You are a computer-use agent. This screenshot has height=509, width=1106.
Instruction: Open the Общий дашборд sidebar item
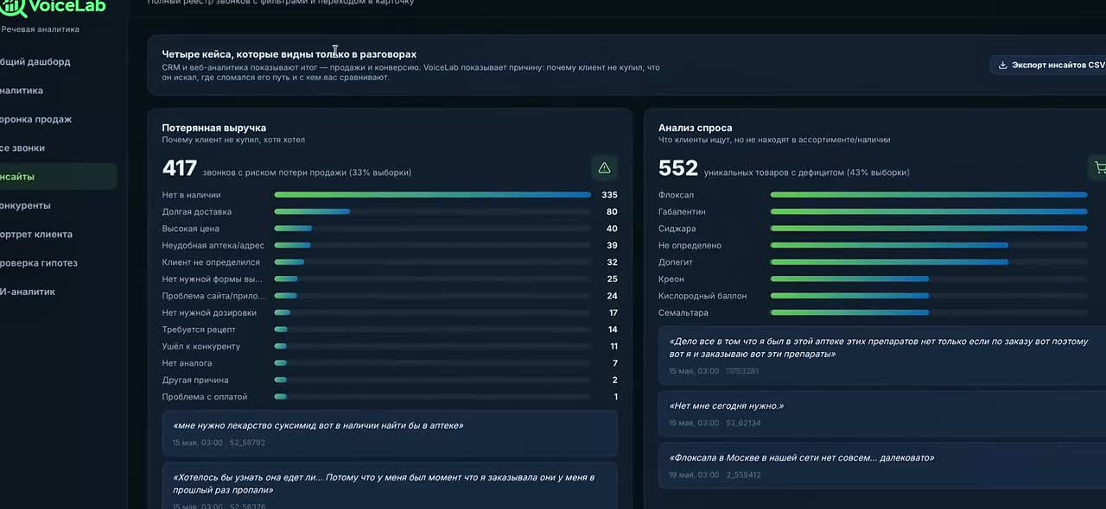(x=35, y=62)
